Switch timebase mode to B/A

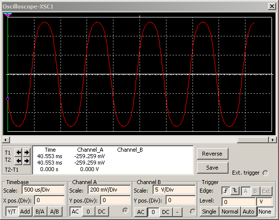tap(40, 212)
